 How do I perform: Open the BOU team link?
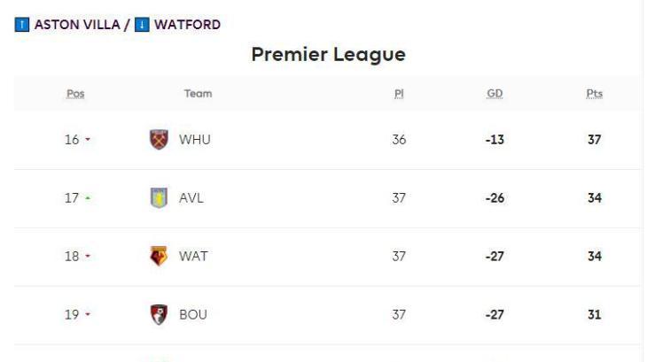coord(193,314)
